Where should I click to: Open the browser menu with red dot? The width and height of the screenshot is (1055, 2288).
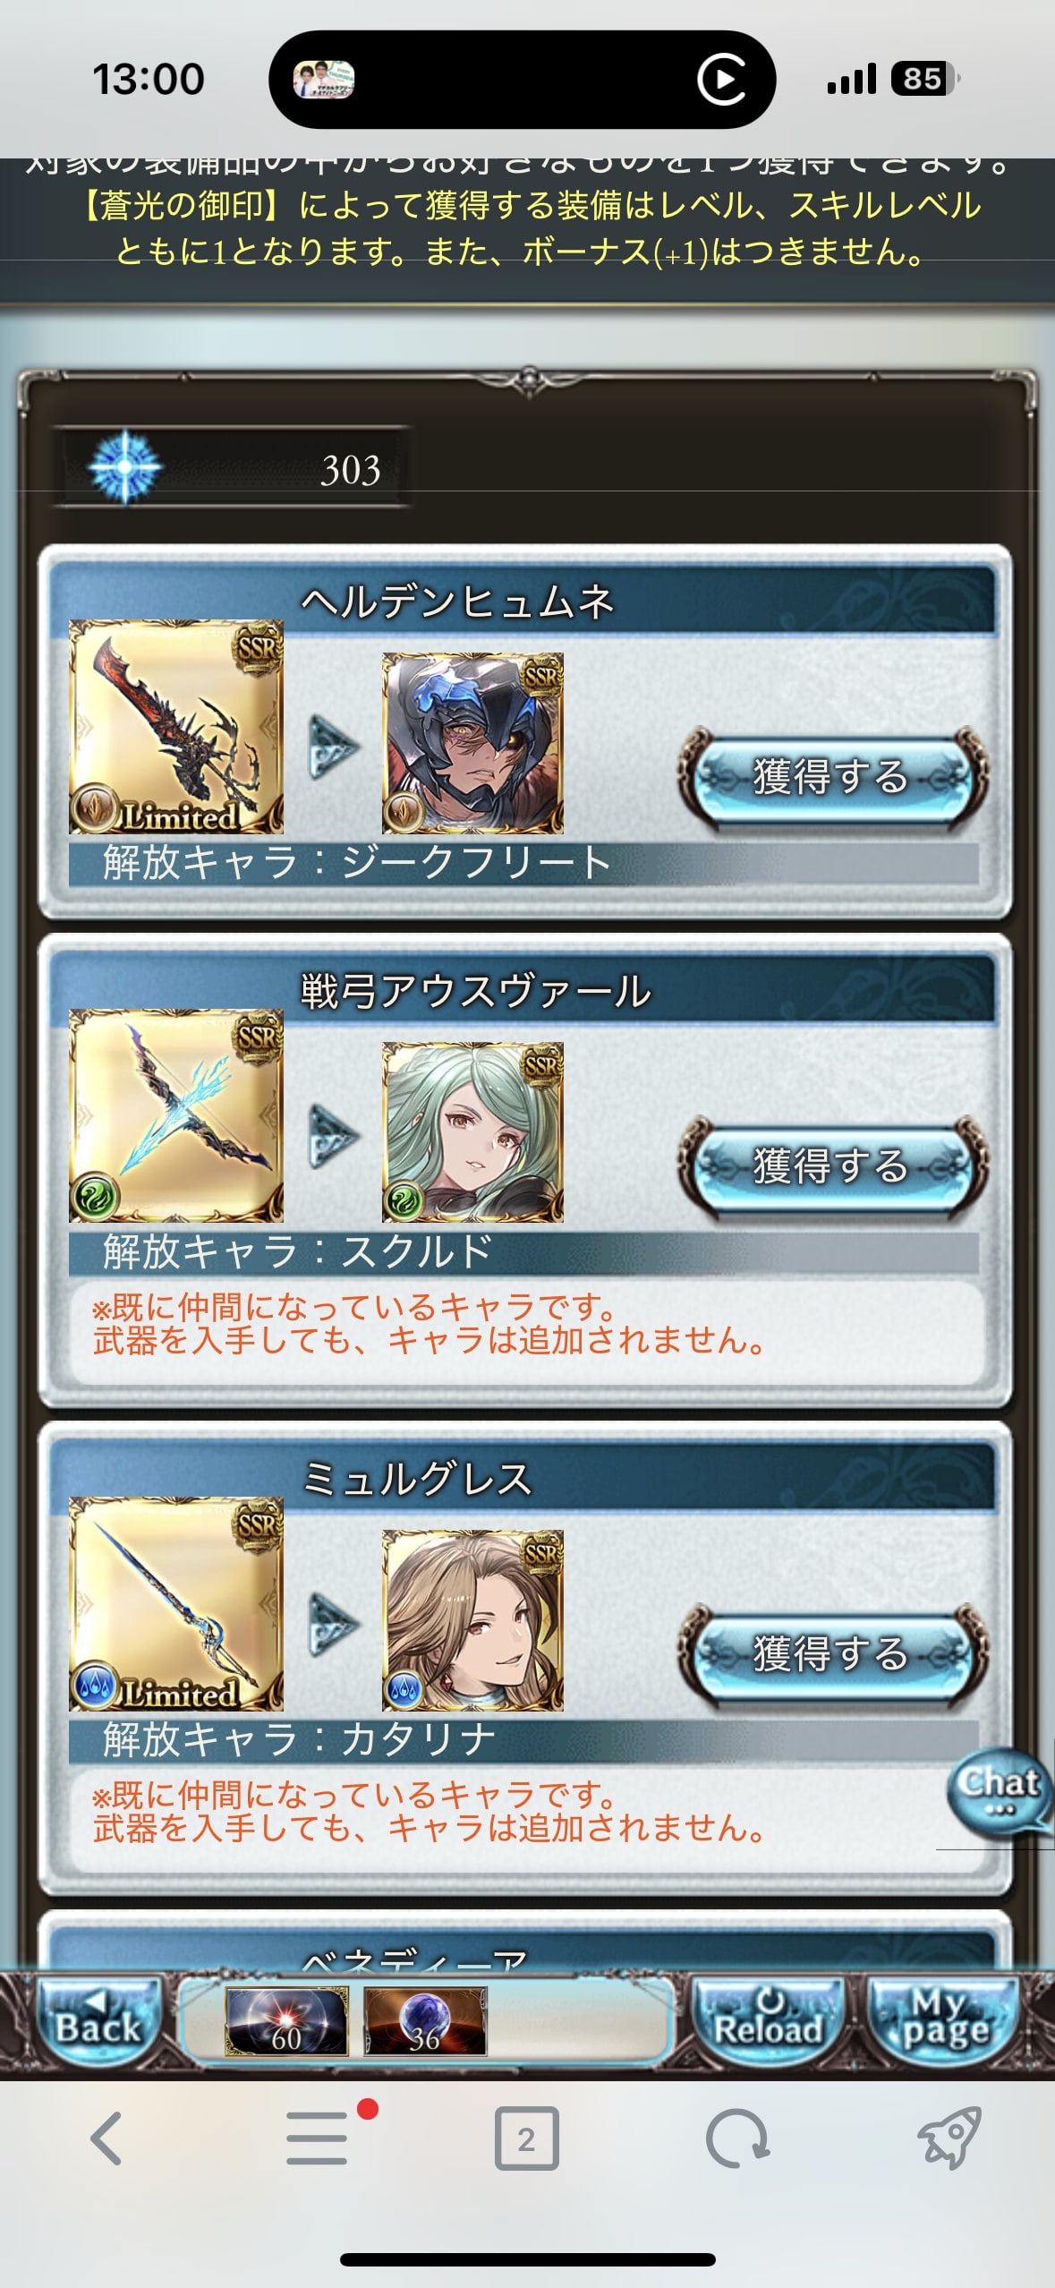coord(318,2138)
